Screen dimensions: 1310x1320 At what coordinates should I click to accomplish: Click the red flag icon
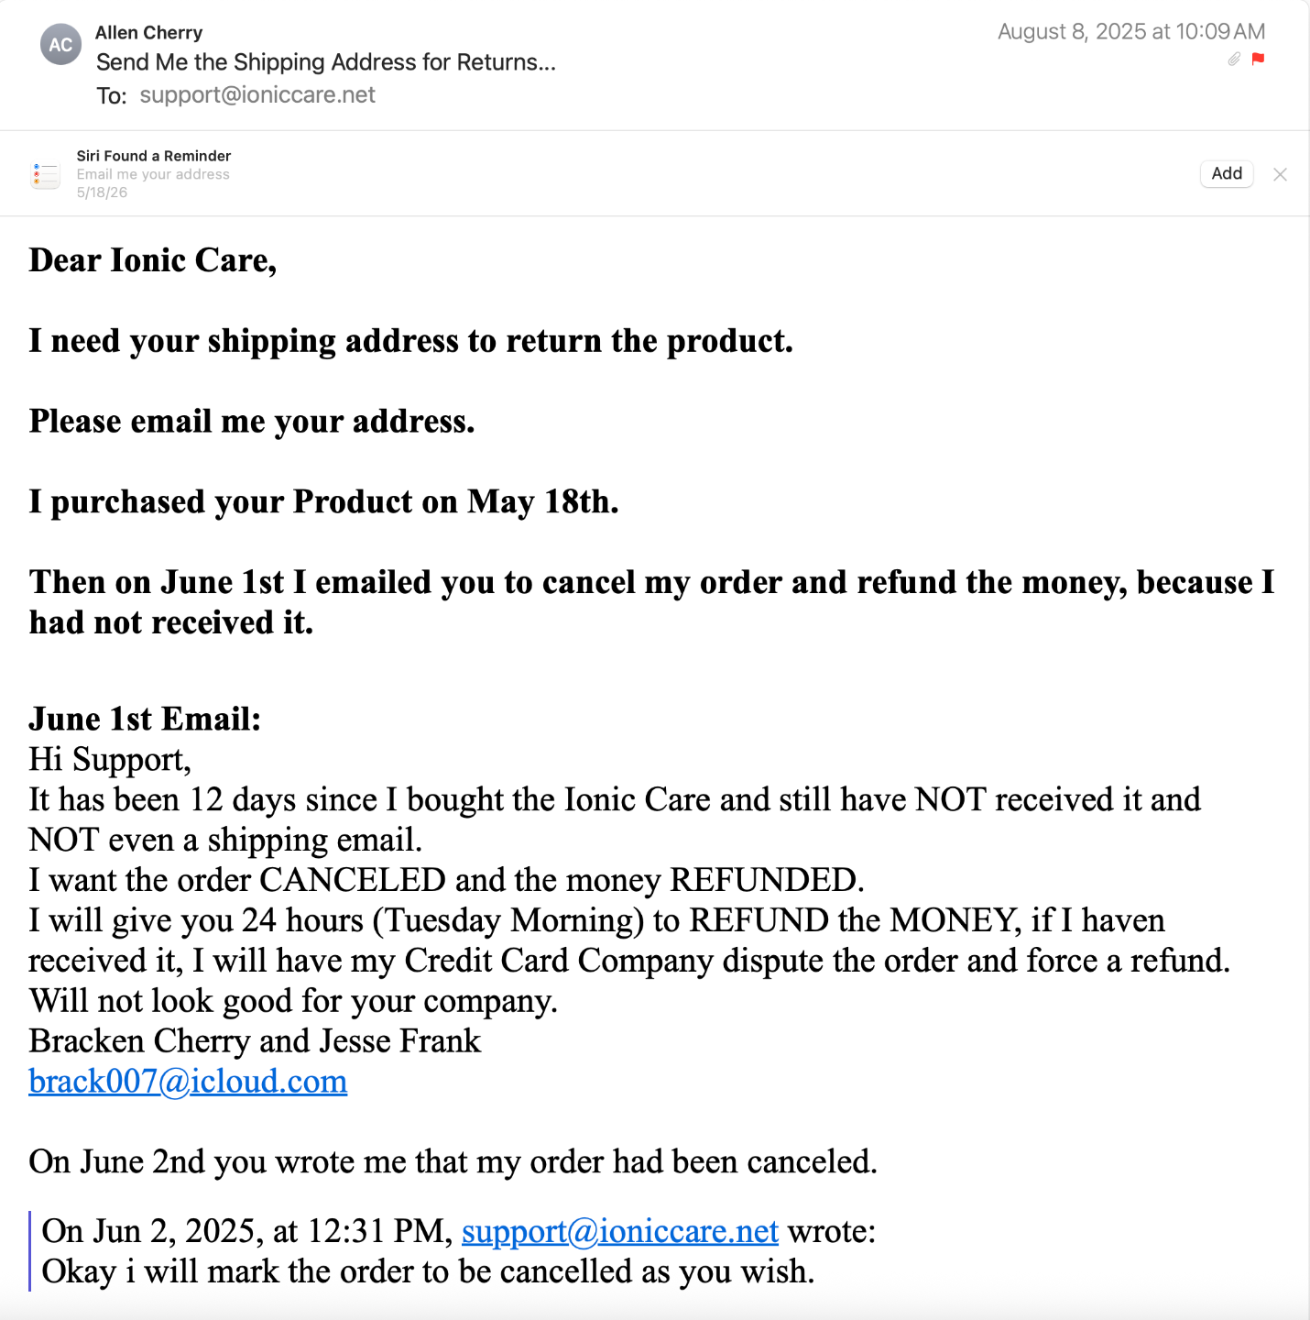click(1258, 59)
